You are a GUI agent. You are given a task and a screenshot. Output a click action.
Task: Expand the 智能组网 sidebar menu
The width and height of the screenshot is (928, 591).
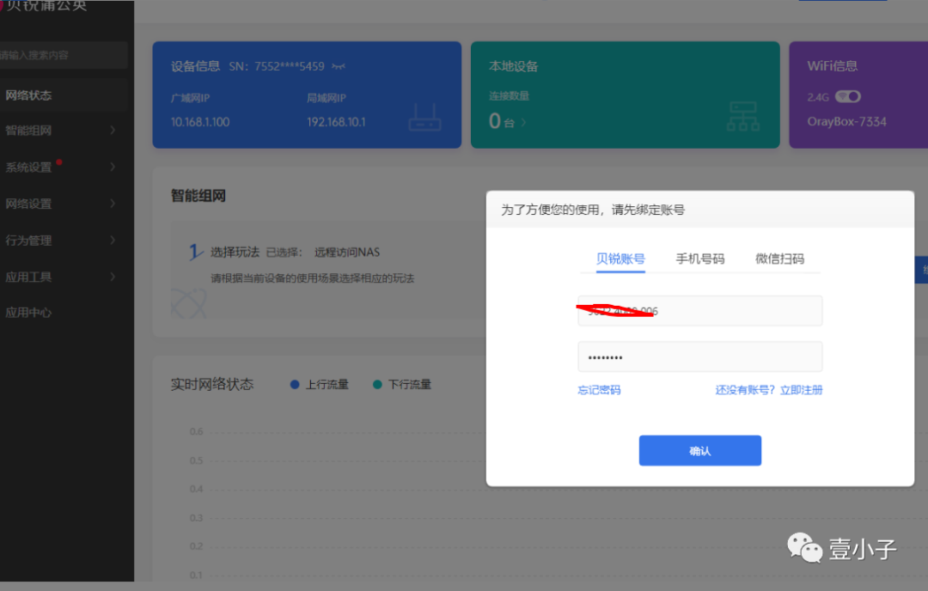64,131
